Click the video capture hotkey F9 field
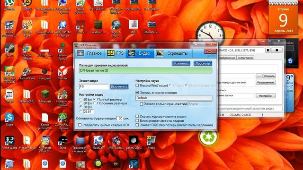 [x=94, y=87]
